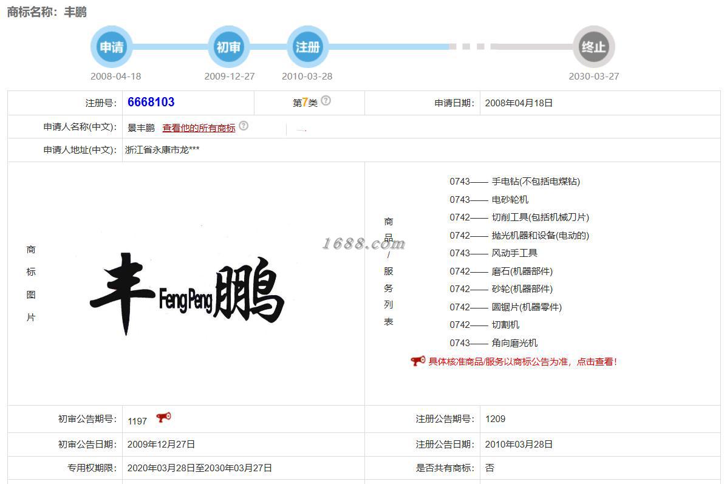Open 具体核准商品/服务以商标公告为准 link
This screenshot has width=727, height=484.
pos(522,361)
